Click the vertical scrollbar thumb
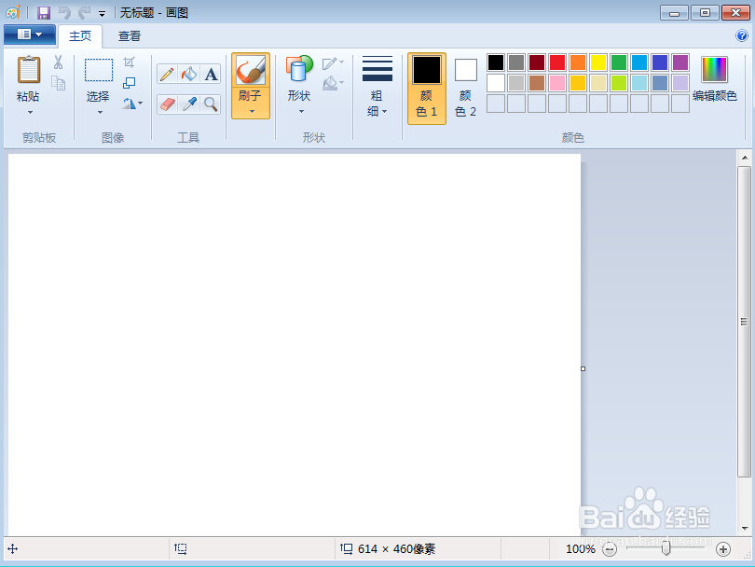The image size is (755, 567). tap(744, 322)
